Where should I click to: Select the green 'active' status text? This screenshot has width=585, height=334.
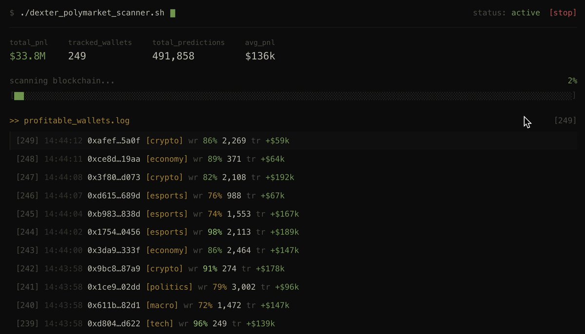pyautogui.click(x=526, y=13)
